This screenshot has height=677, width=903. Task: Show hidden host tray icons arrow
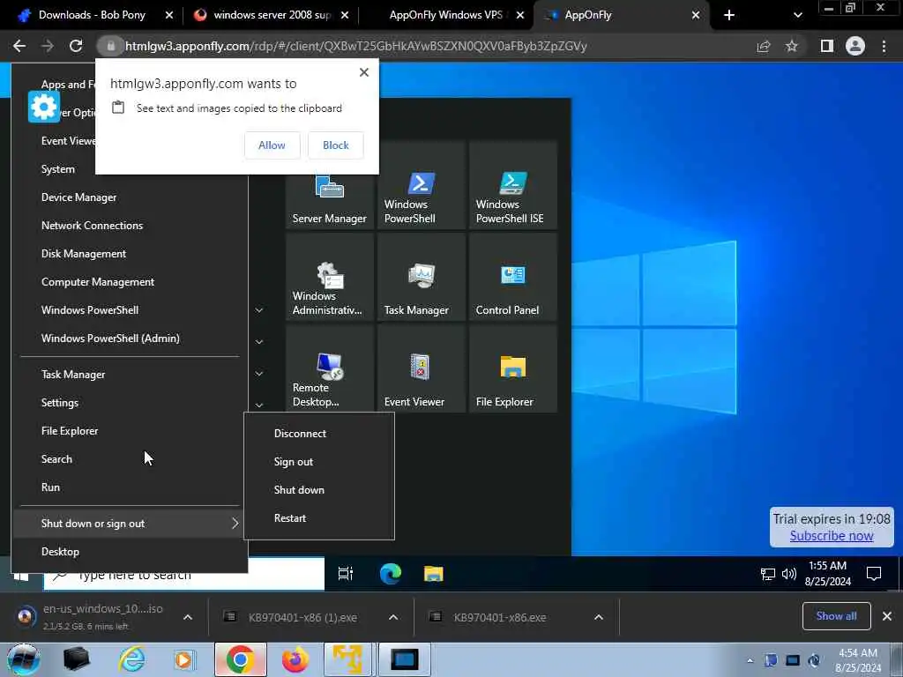[750, 660]
